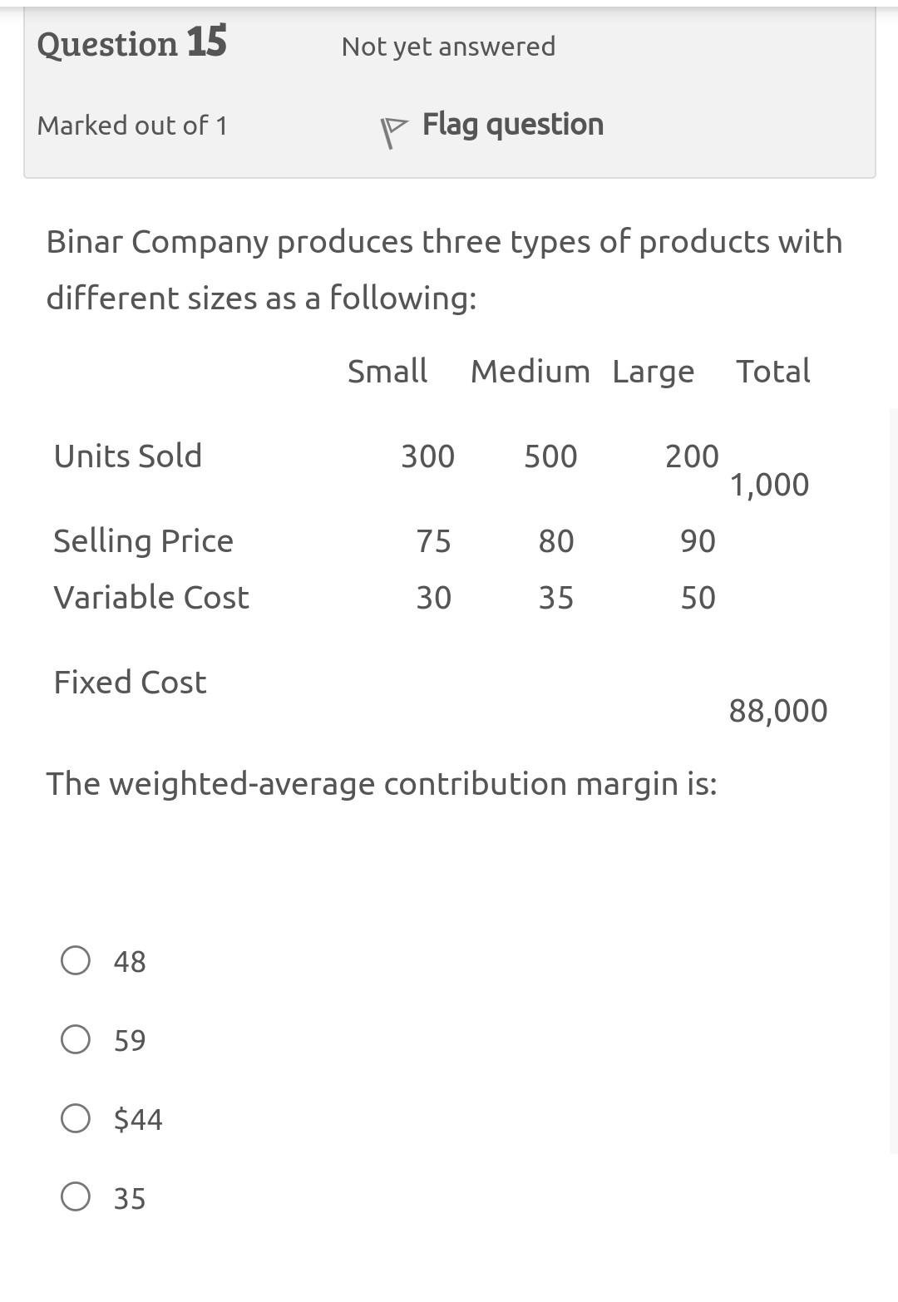Select the radio button for answer 59
The height and width of the screenshot is (1302, 898).
(x=76, y=1038)
